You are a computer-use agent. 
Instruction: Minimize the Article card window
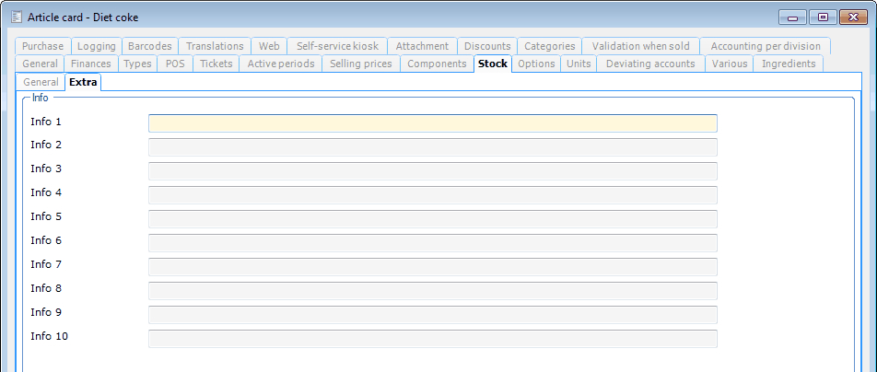tap(792, 17)
